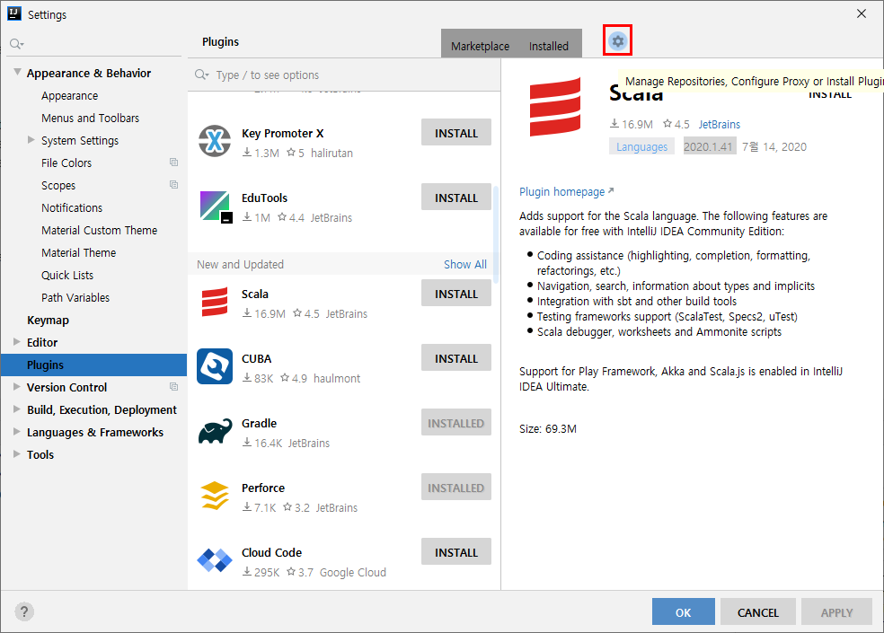Click the project-level icon beside Version Control

(173, 387)
